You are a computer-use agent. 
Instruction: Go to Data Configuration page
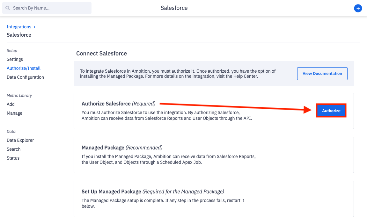click(25, 77)
